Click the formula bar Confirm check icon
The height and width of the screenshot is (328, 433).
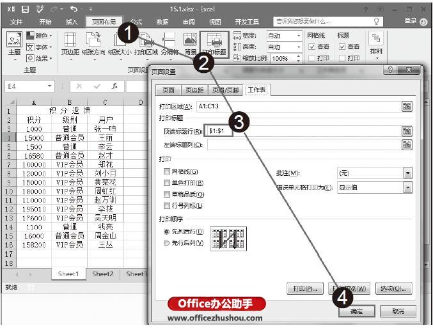point(97,86)
